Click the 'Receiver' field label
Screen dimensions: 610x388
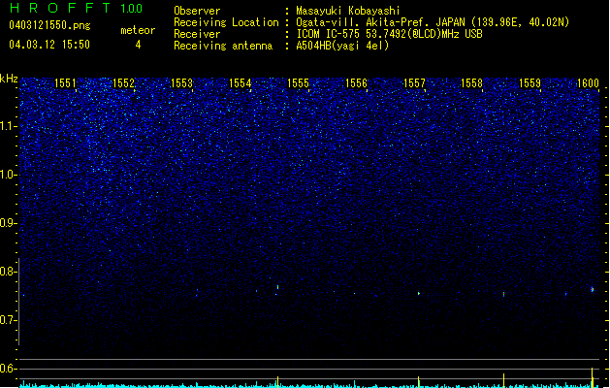[x=197, y=34]
